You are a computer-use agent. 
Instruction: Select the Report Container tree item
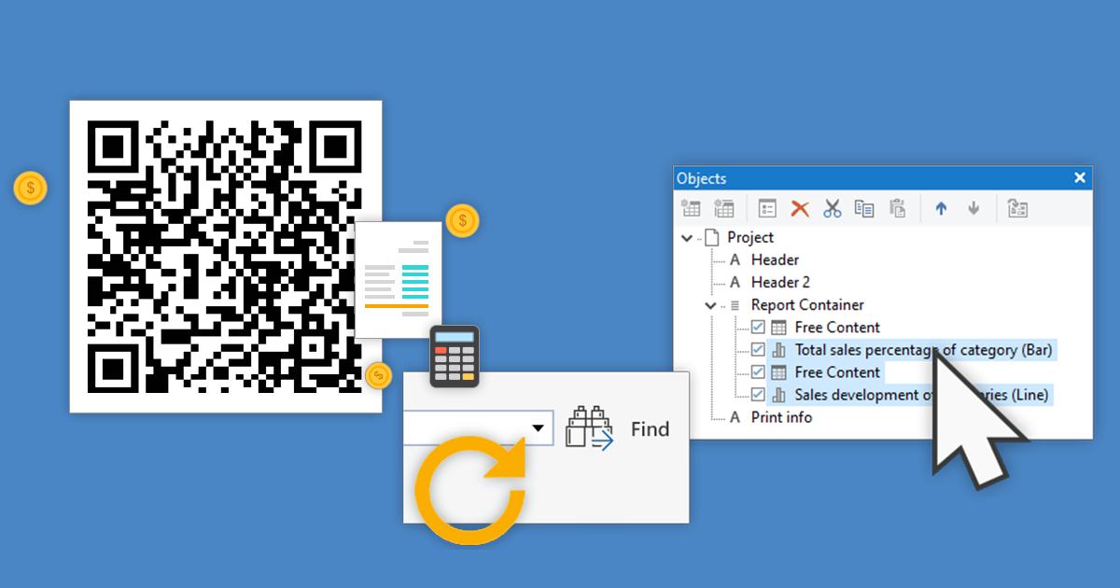click(x=807, y=305)
